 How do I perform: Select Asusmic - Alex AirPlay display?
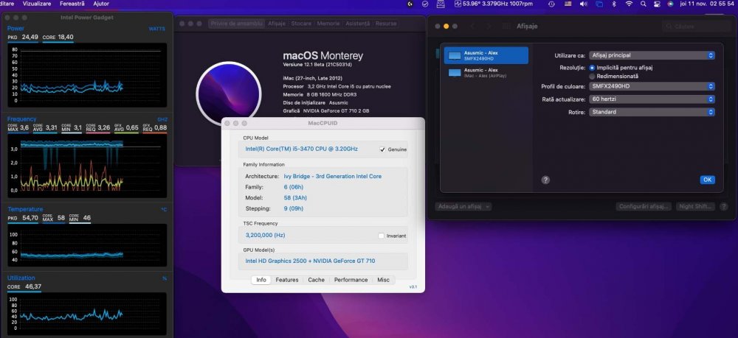click(486, 72)
